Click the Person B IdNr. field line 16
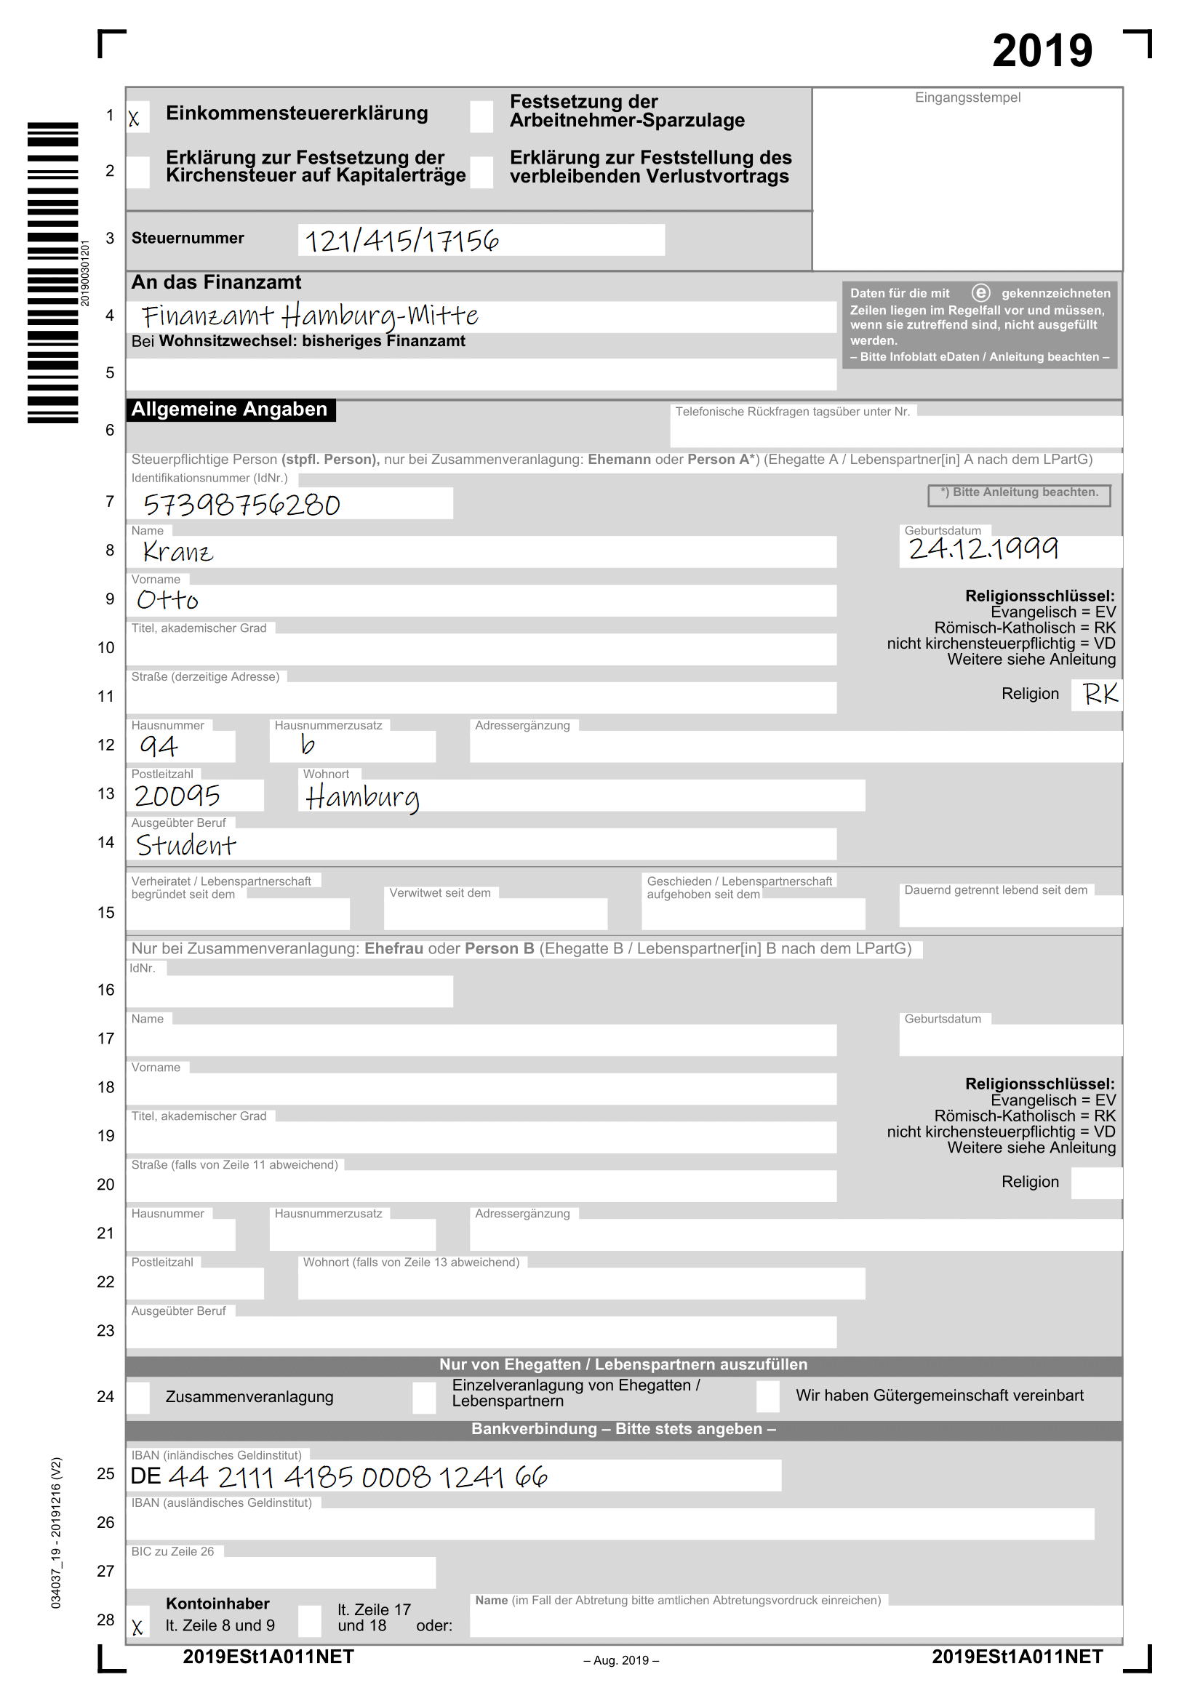This screenshot has height=1701, width=1203. (289, 992)
